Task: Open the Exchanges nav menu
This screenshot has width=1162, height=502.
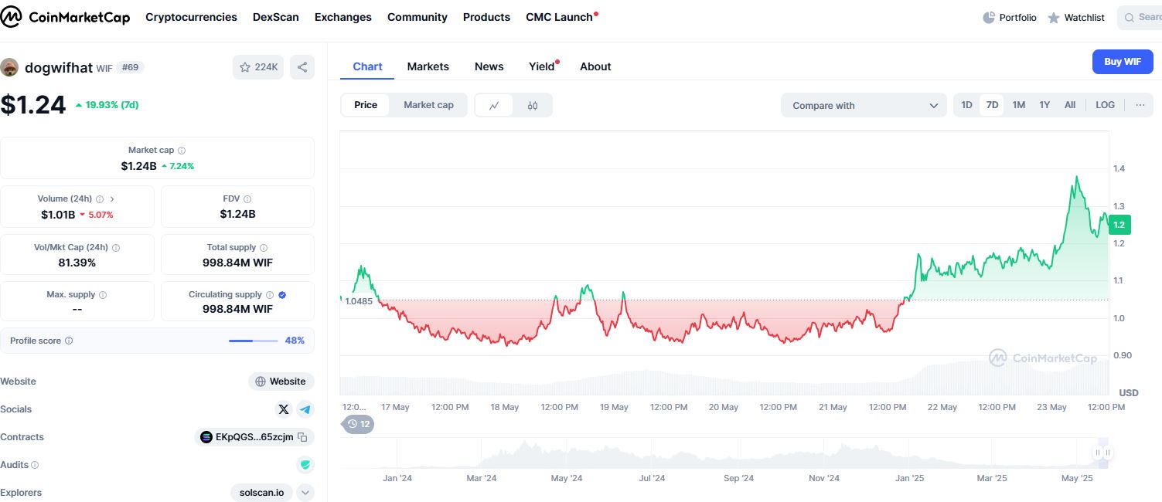Action: click(343, 17)
